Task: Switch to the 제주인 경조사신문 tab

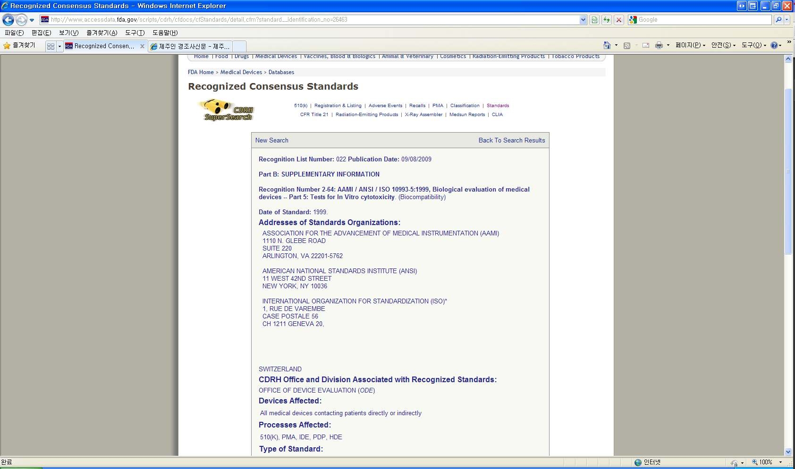Action: [x=190, y=46]
